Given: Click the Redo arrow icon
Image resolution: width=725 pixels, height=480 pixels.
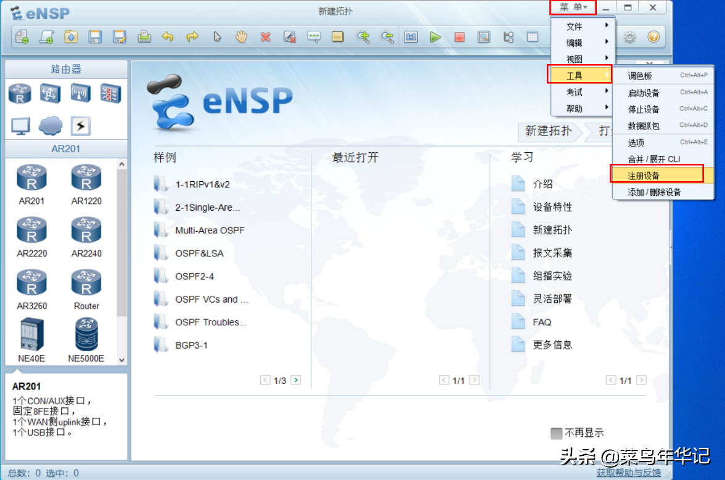Looking at the screenshot, I should click(x=192, y=36).
